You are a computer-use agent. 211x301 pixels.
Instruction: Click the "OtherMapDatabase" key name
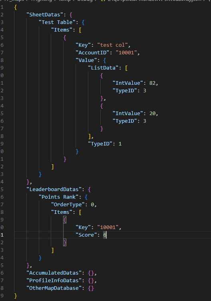(54, 288)
